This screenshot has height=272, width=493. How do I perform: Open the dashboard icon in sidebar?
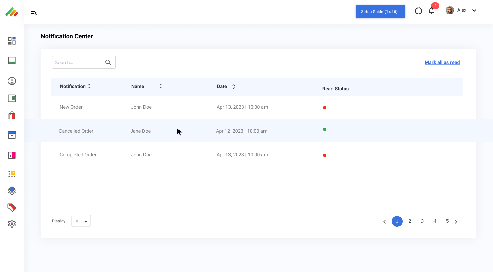[12, 41]
